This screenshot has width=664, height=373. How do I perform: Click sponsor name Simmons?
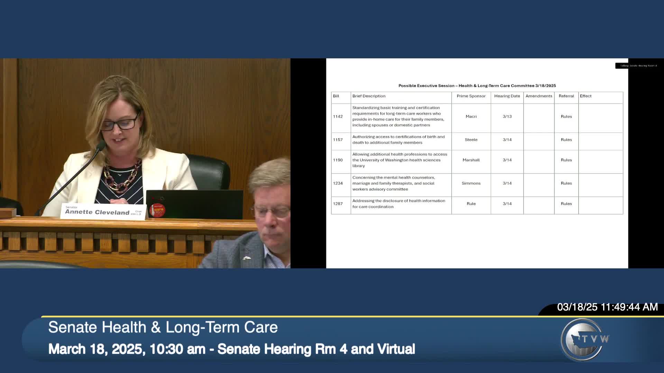pos(471,183)
